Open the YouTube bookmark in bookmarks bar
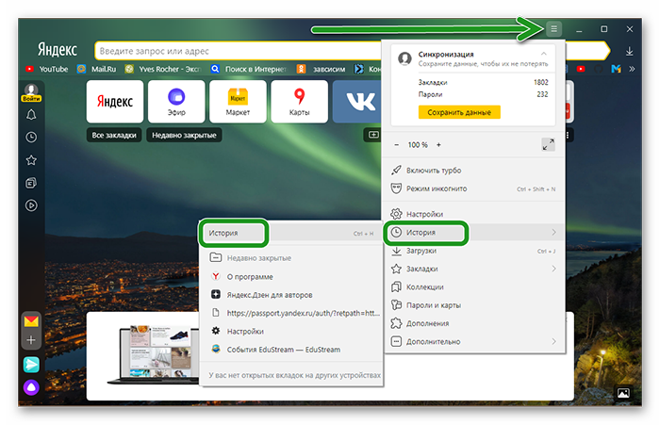Image resolution: width=660 pixels, height=425 pixels. [47, 69]
